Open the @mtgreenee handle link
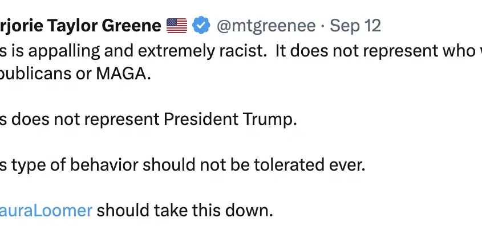Viewport: 482px width, 226px height. pyautogui.click(x=266, y=26)
